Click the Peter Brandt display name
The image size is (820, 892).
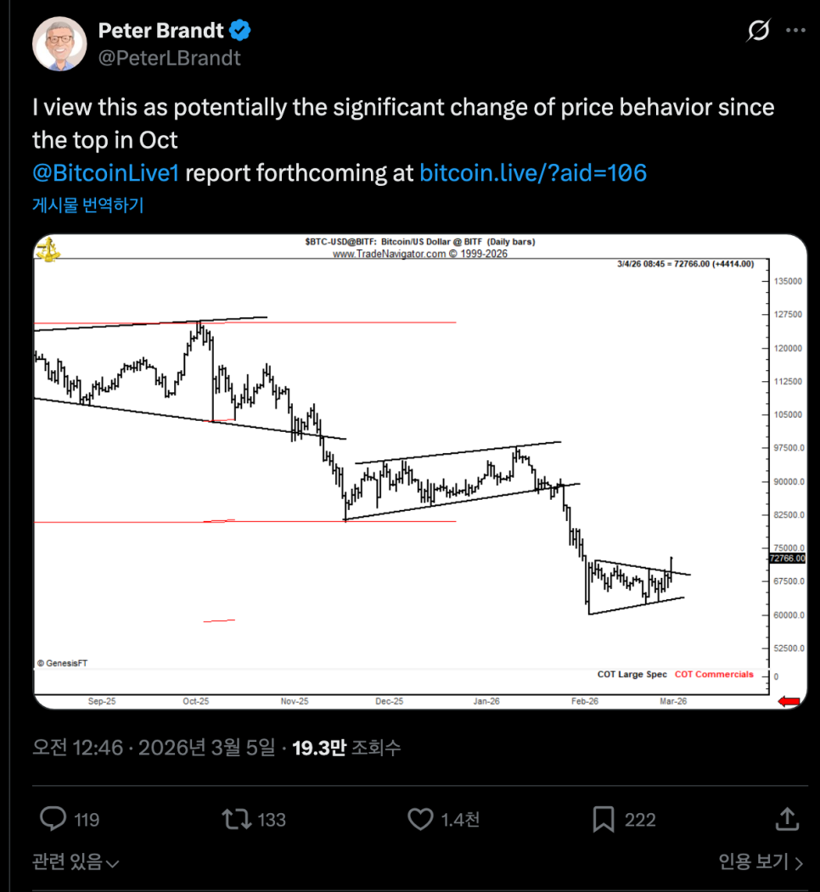pos(161,31)
